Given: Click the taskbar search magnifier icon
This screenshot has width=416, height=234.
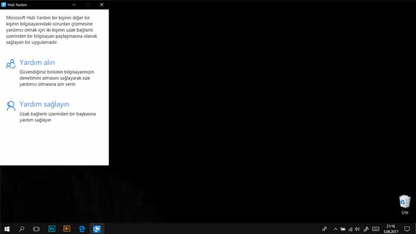Looking at the screenshot, I should (x=22, y=229).
